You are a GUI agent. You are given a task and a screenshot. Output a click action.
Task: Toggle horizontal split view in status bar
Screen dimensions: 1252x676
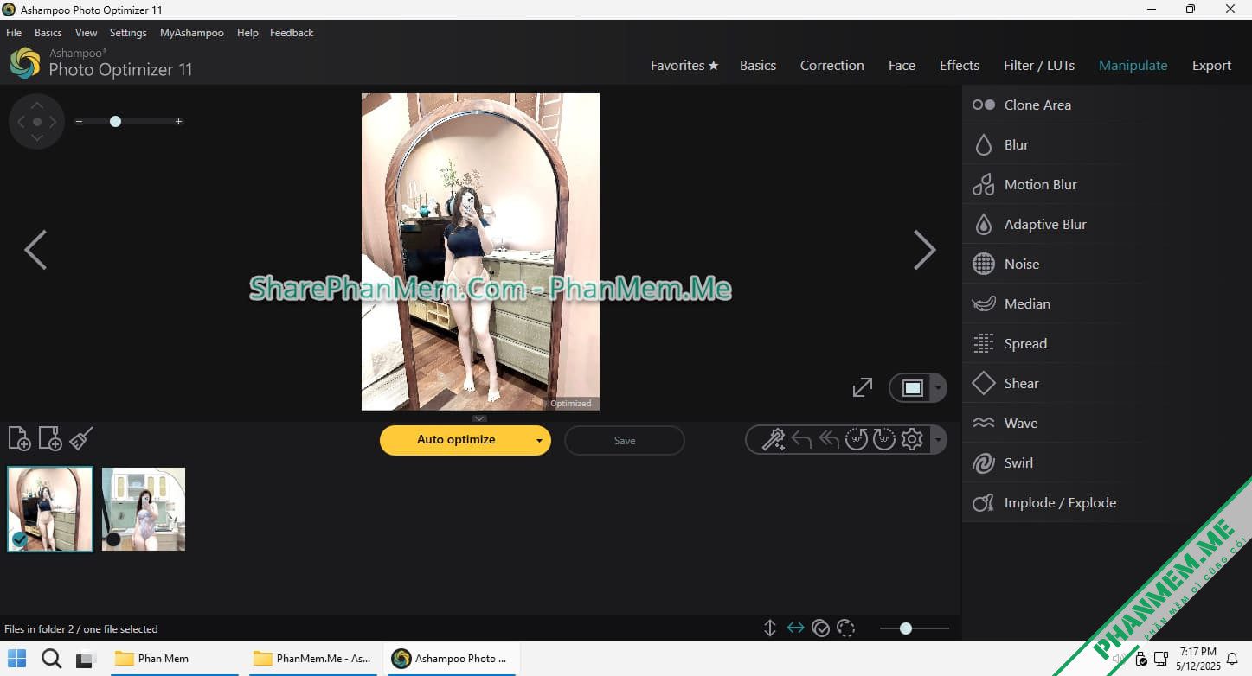(x=796, y=628)
